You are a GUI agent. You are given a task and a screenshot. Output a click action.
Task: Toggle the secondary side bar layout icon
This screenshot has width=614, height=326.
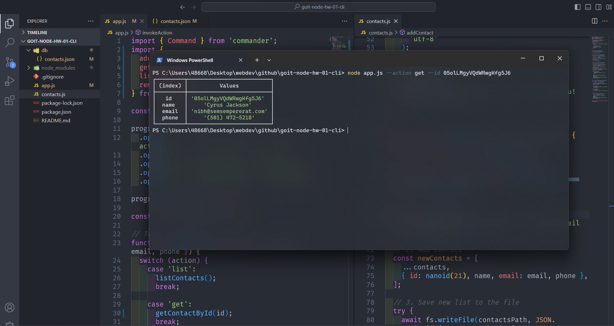click(598, 7)
